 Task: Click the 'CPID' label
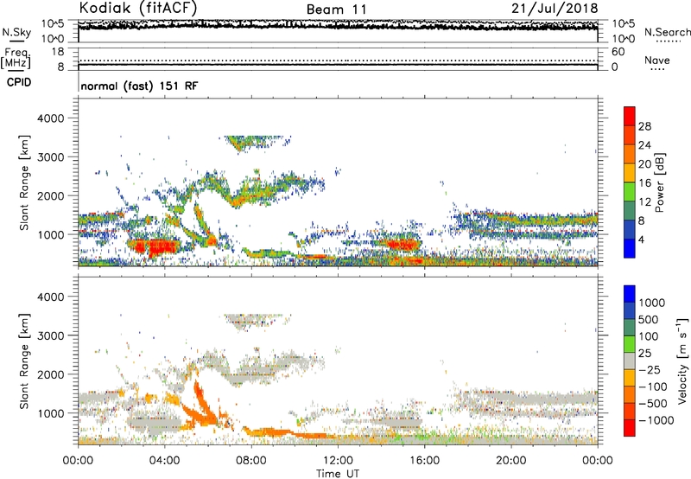pos(19,82)
